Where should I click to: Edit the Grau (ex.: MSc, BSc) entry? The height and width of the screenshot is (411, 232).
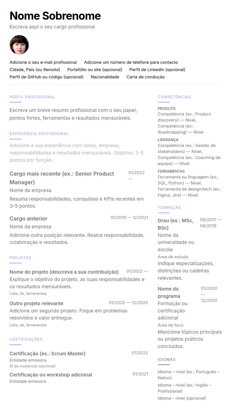(x=176, y=224)
